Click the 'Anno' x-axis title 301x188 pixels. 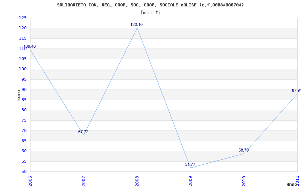click(292, 184)
